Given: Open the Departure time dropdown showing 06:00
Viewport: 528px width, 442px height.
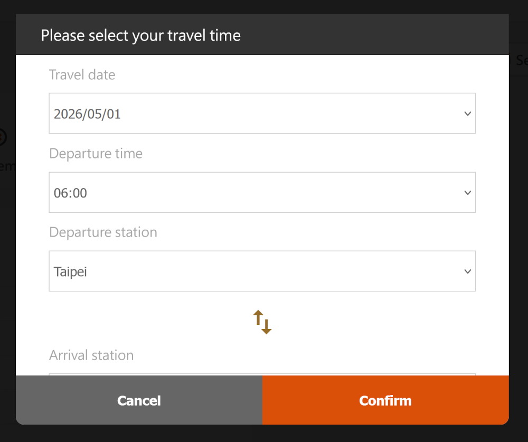Looking at the screenshot, I should click(262, 193).
